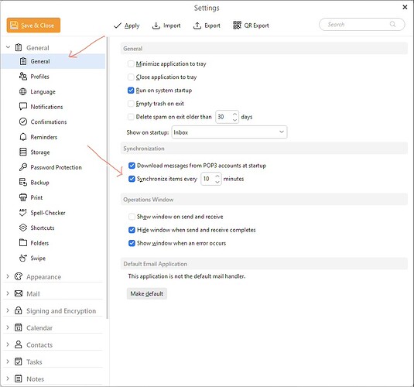
Task: Increase synchronize minutes with up arrow
Action: point(217,176)
